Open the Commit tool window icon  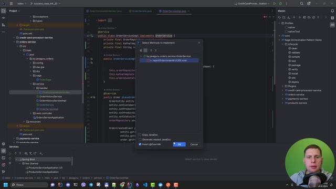[x=4, y=18]
